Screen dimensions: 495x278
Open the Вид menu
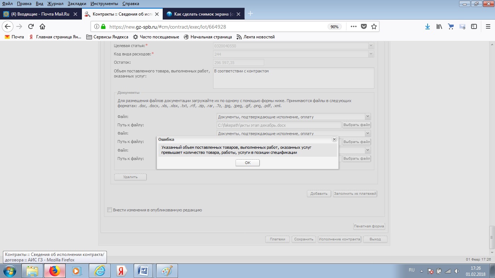39,4
